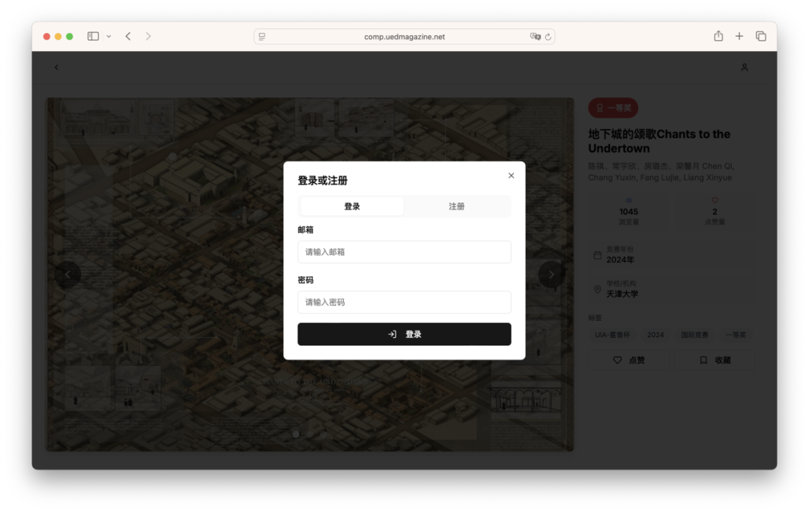Click the 点赞 like button
The width and height of the screenshot is (809, 512).
629,361
